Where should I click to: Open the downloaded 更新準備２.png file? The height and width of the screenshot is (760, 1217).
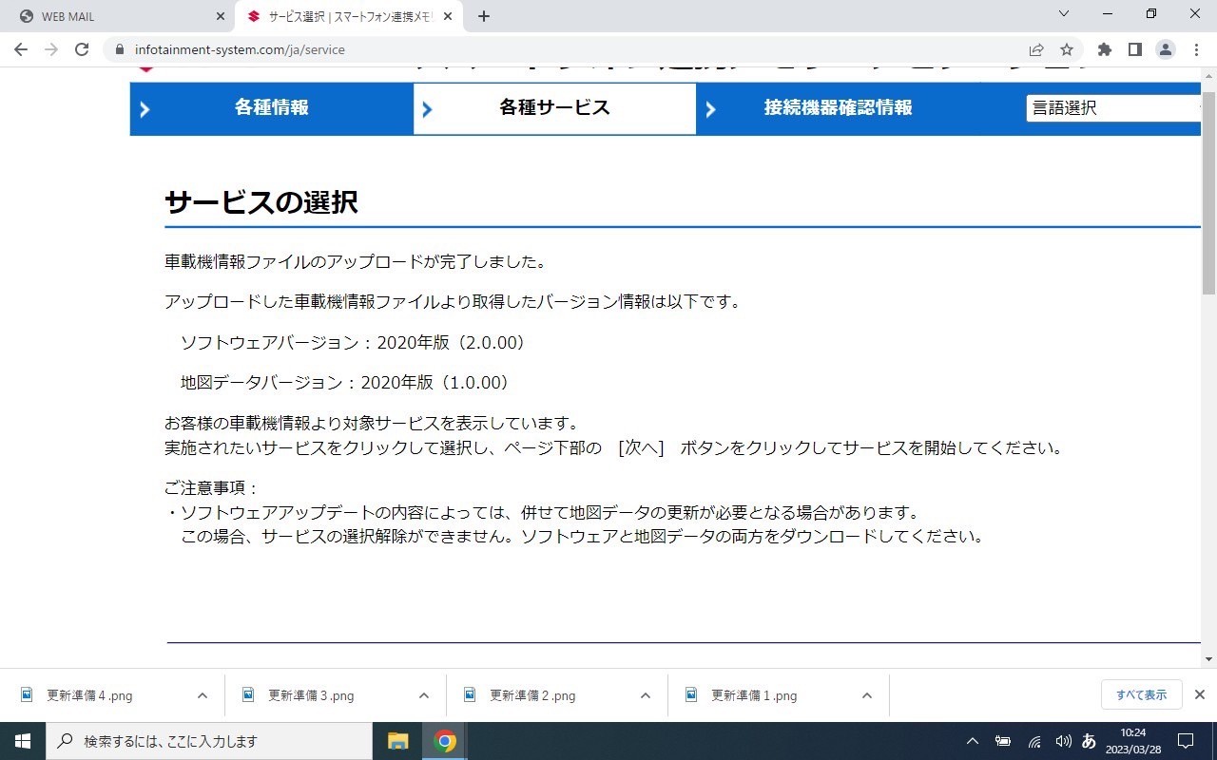click(531, 695)
